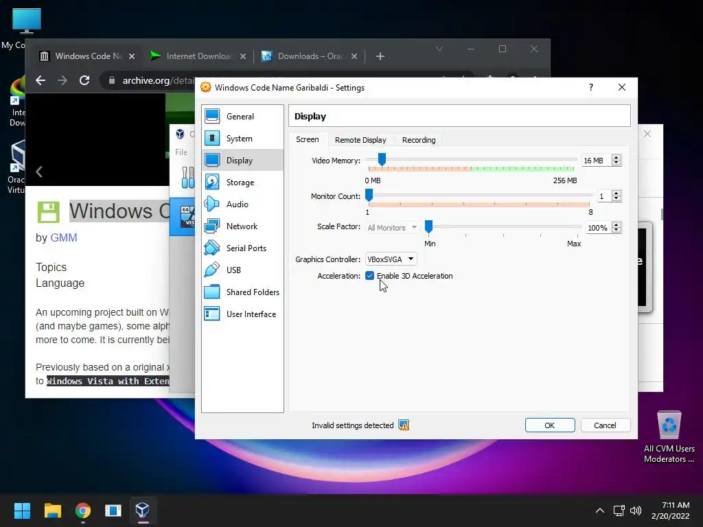Open the Network settings category
Image resolution: width=703 pixels, height=527 pixels.
coord(242,226)
